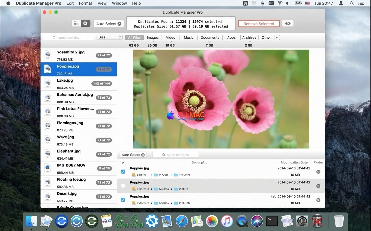Click the top-left name contains search field
The height and width of the screenshot is (231, 371).
[68, 38]
